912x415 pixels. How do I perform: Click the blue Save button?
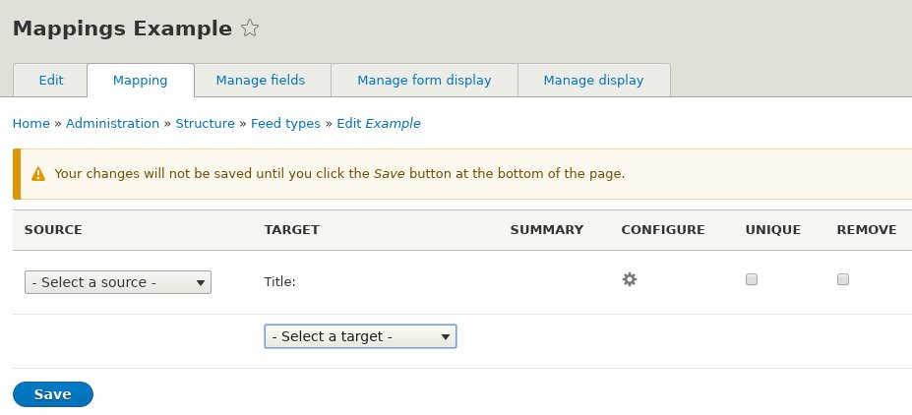tap(53, 394)
